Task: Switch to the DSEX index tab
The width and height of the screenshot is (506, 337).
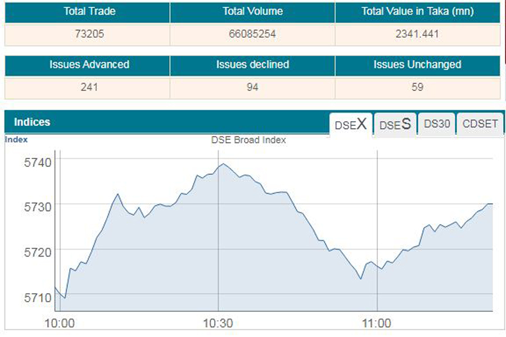Action: click(x=350, y=125)
